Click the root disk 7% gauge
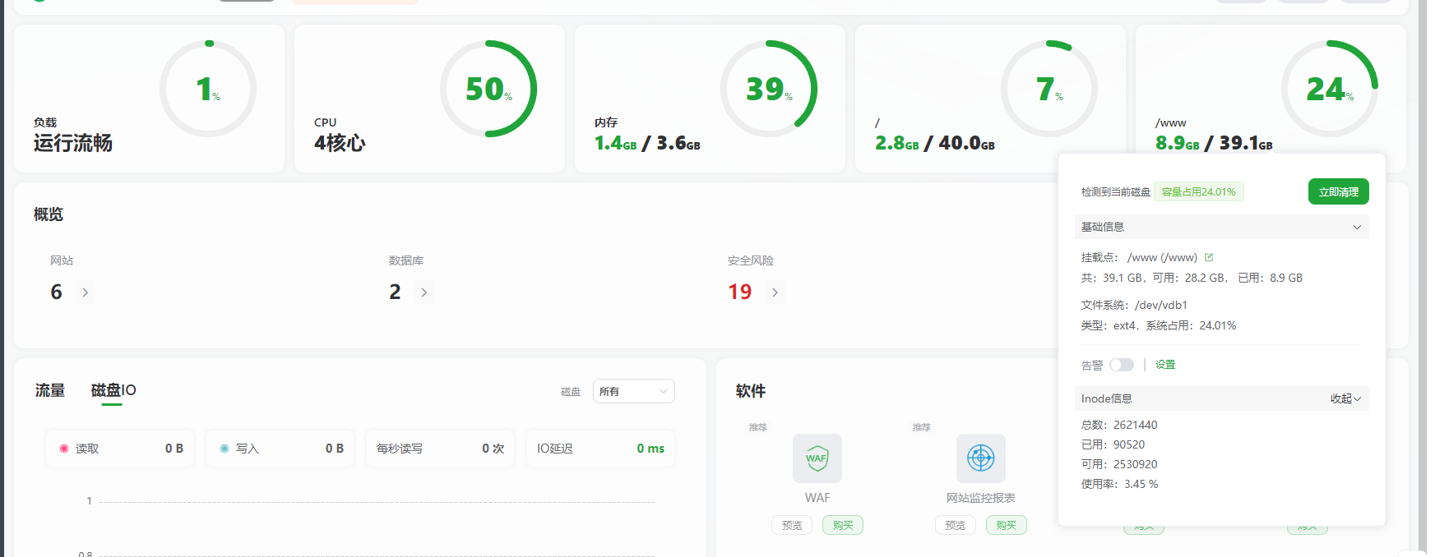The image size is (1435, 557). 1048,89
